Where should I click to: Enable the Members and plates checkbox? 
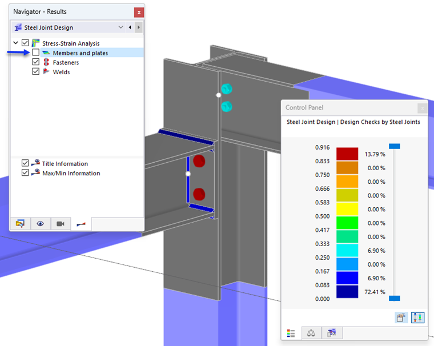36,53
